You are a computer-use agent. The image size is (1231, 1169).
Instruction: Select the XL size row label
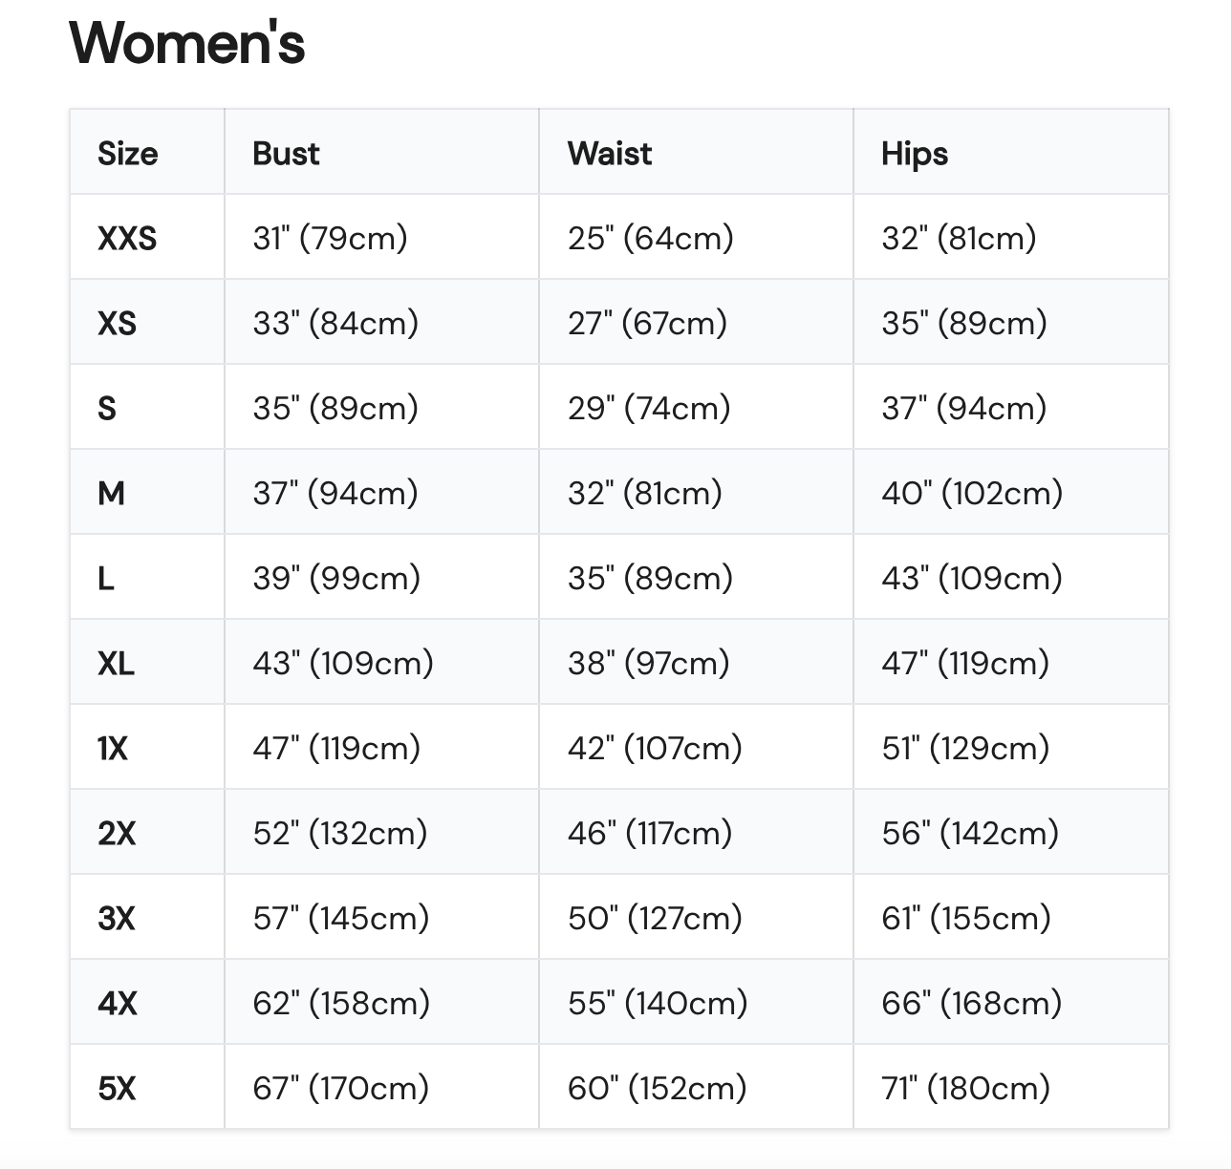coord(116,663)
